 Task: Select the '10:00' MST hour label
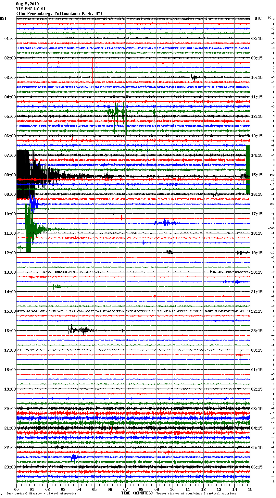point(10,214)
